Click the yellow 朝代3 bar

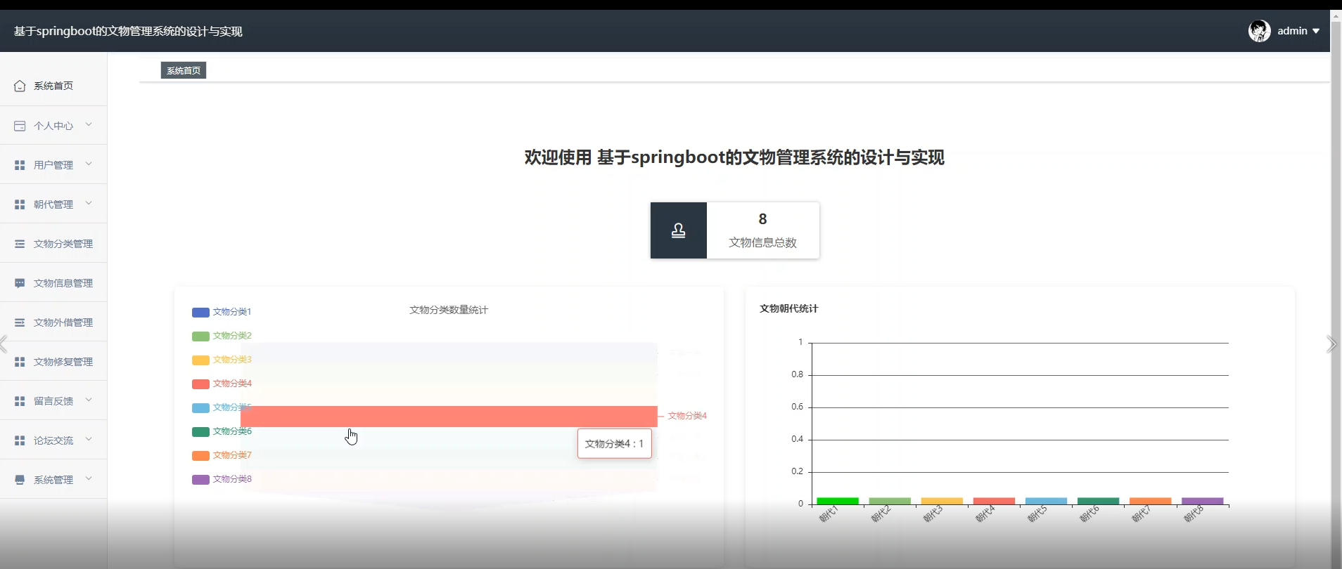pyautogui.click(x=942, y=501)
